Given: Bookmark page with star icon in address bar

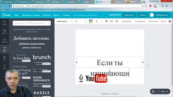Looking at the screenshot, I should point(142,6).
